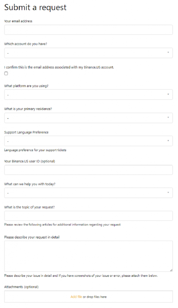This screenshot has height=308, width=178.
Task: Click the topic of your request field
Action: click(88, 216)
